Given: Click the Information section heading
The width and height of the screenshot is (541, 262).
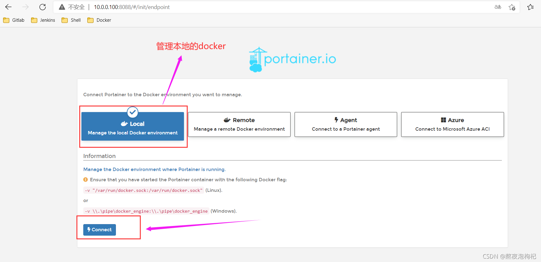Looking at the screenshot, I should [99, 156].
